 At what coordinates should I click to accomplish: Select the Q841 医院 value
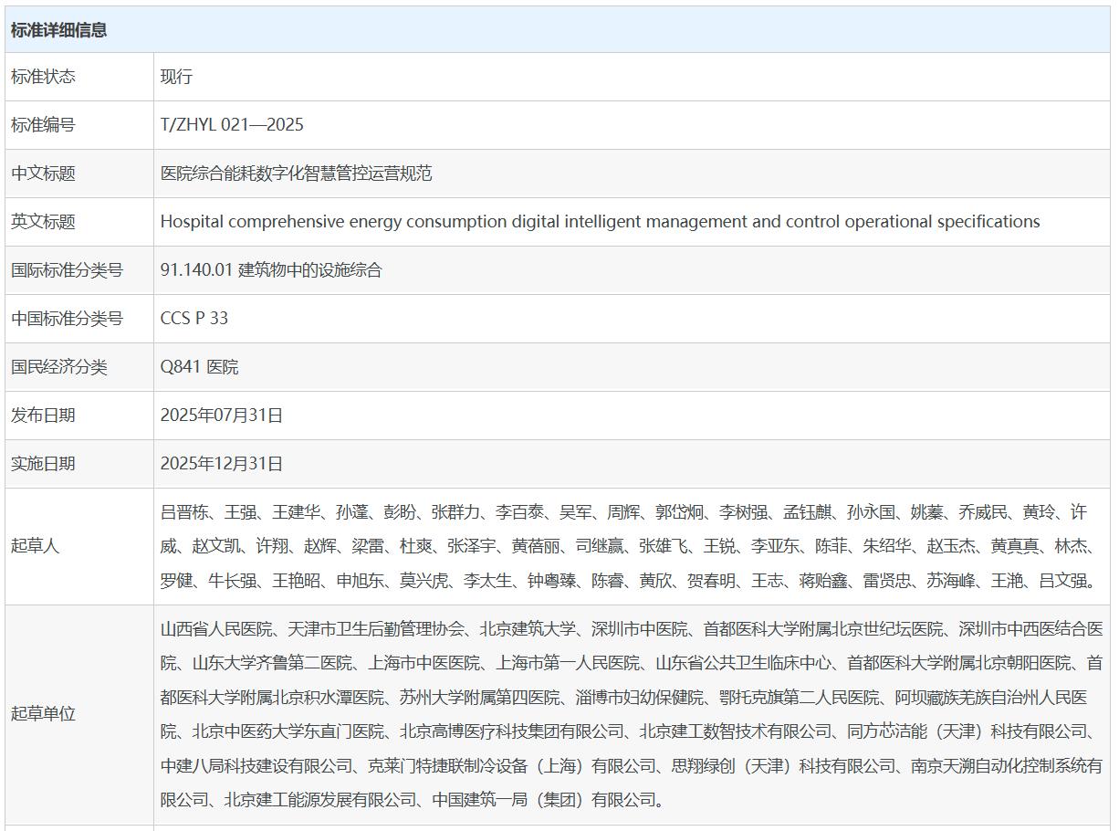pyautogui.click(x=199, y=367)
